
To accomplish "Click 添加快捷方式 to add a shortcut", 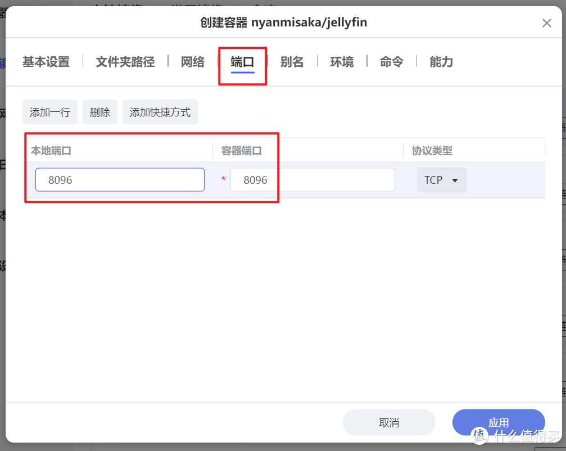I will [x=160, y=112].
